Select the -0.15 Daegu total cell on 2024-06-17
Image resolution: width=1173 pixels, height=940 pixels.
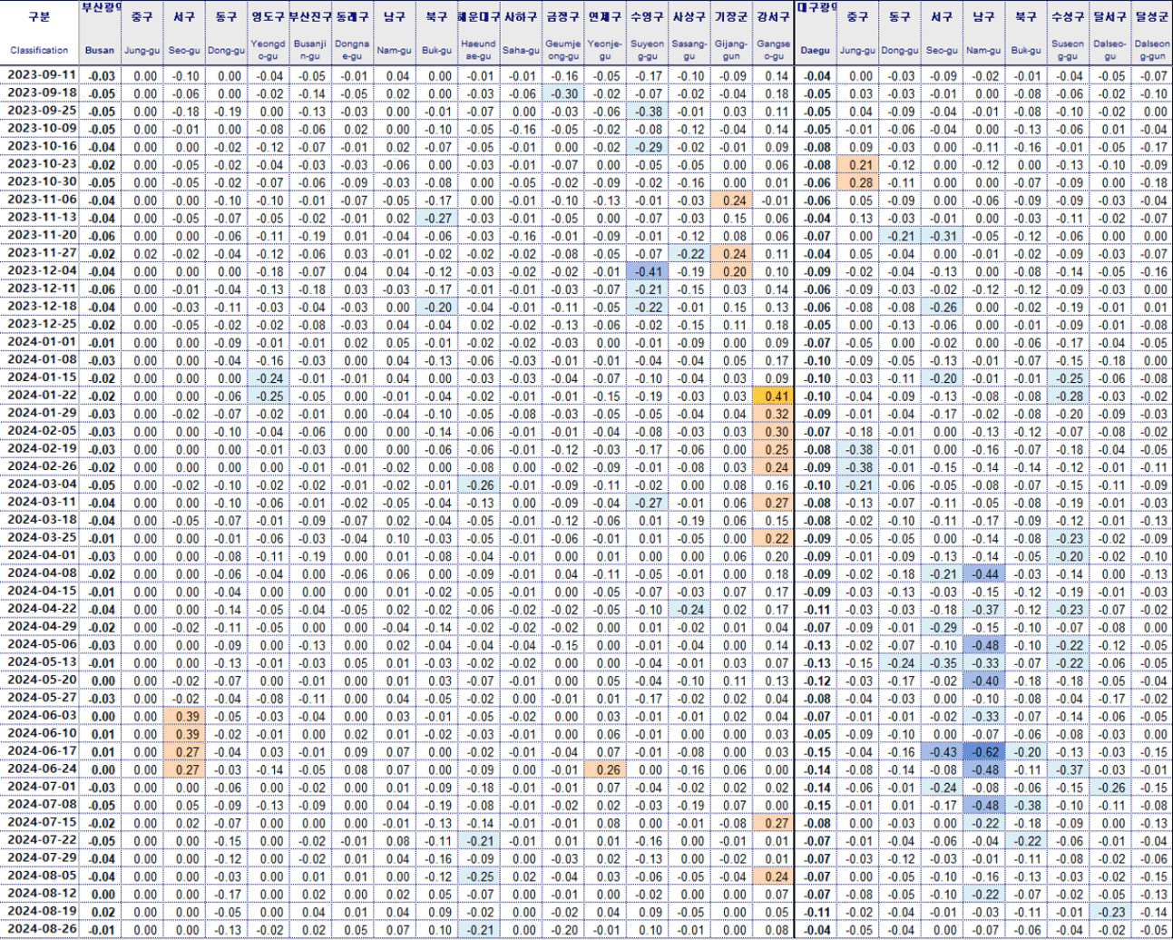816,752
